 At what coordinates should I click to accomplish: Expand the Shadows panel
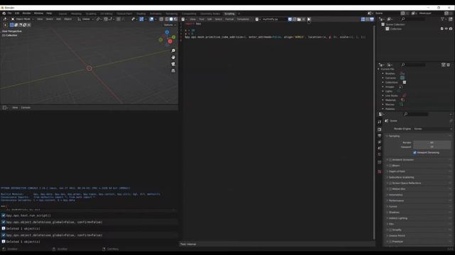(394, 212)
